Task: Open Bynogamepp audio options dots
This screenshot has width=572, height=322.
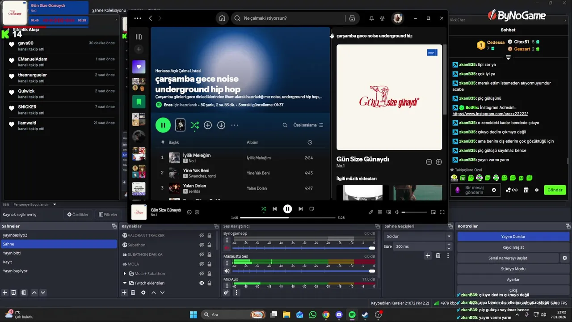Action: 227,240
